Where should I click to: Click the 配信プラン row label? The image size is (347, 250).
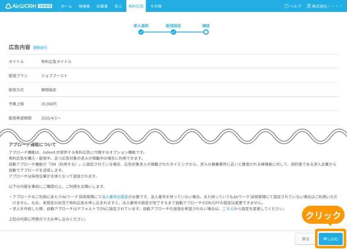(18, 76)
